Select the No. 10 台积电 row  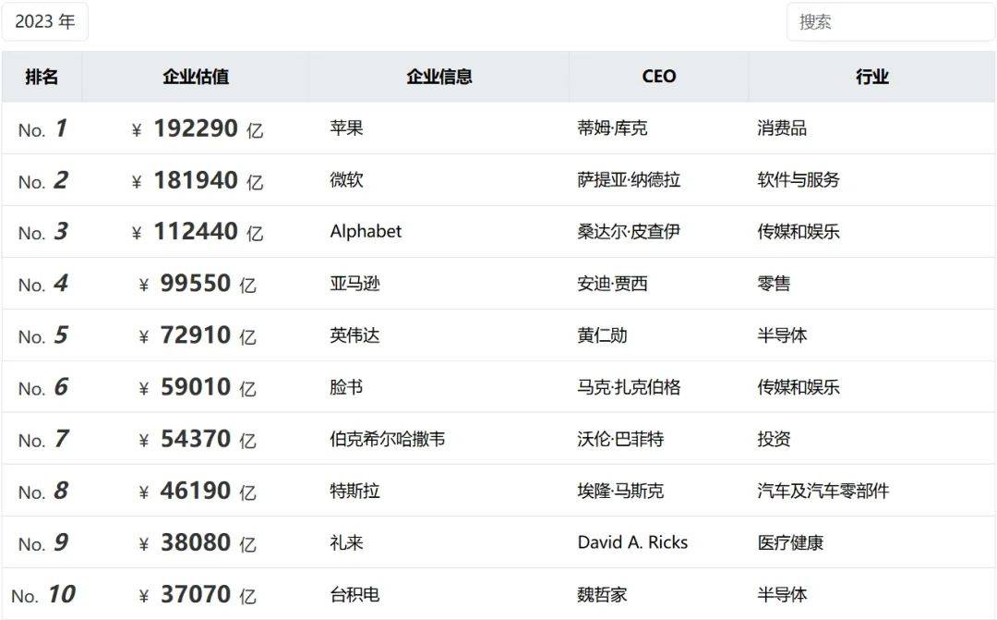pyautogui.click(x=356, y=594)
